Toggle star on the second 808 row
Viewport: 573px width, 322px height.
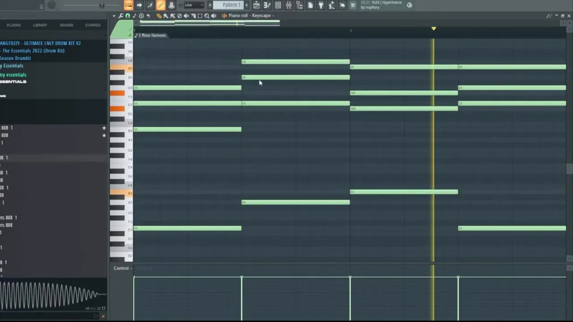pyautogui.click(x=104, y=135)
